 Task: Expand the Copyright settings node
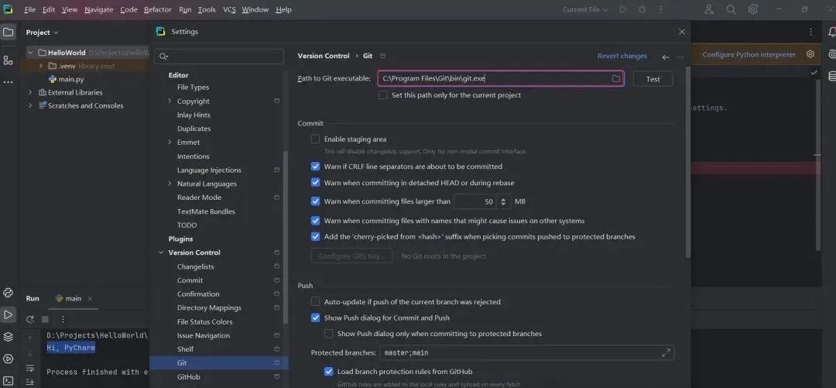[x=170, y=101]
